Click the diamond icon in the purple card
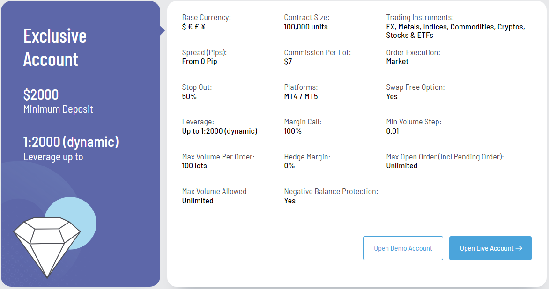 (47, 246)
